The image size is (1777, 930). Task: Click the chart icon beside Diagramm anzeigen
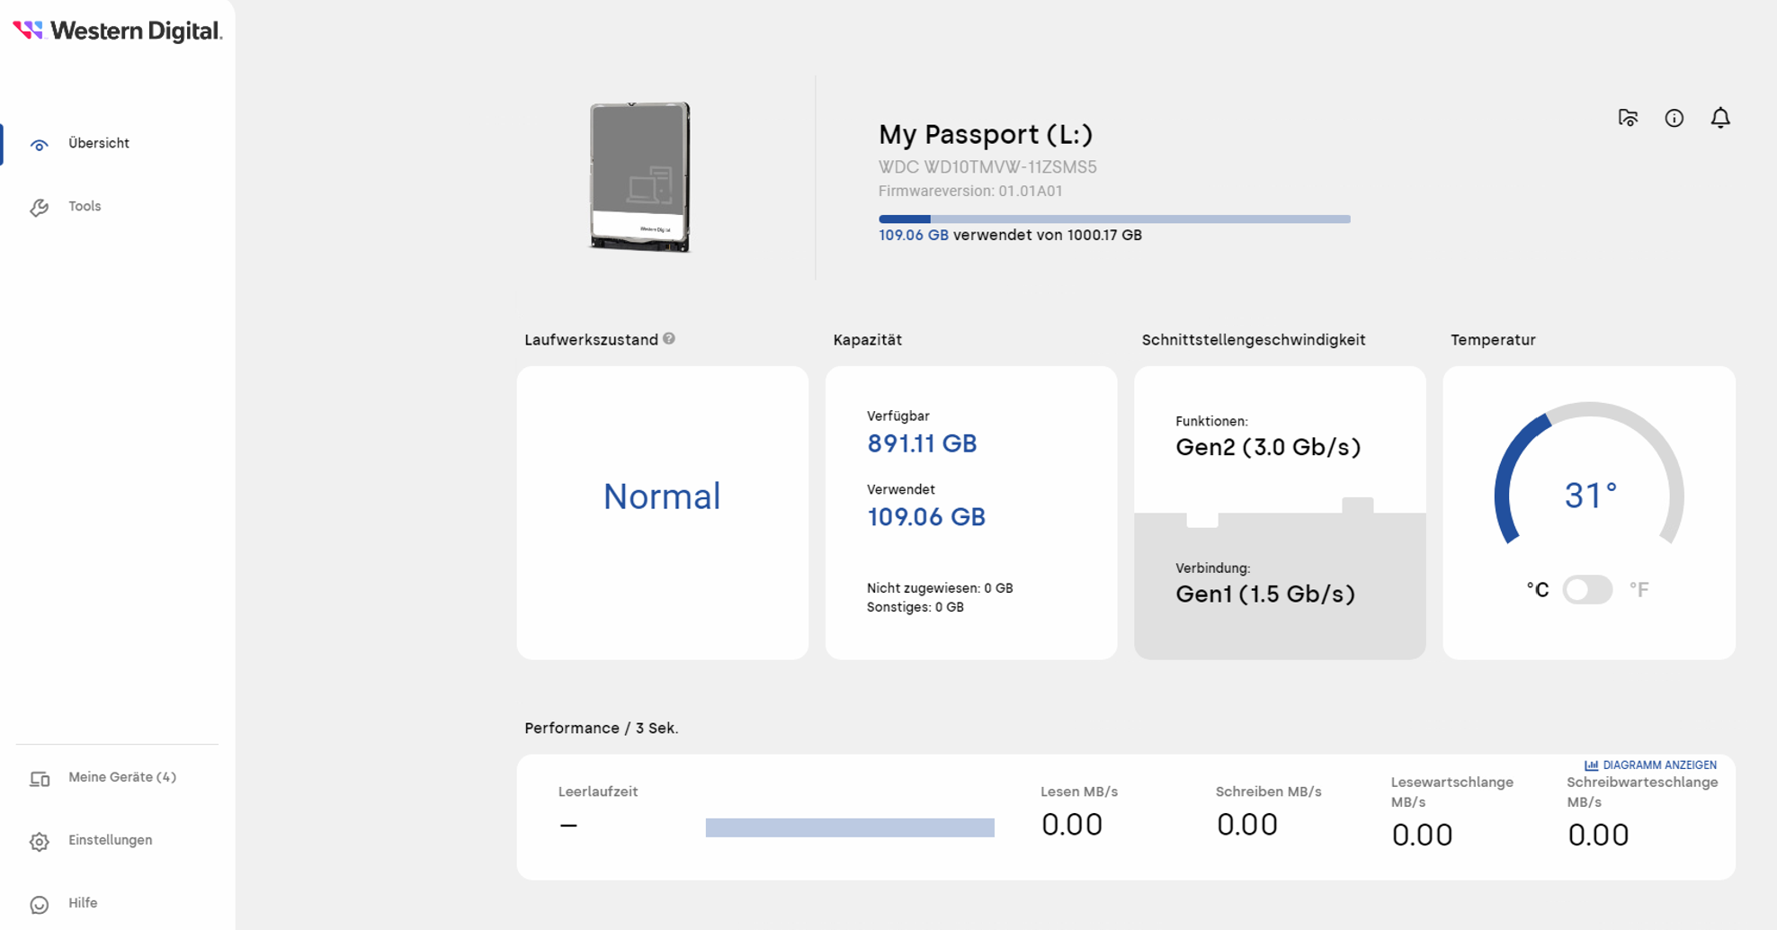[x=1591, y=765]
